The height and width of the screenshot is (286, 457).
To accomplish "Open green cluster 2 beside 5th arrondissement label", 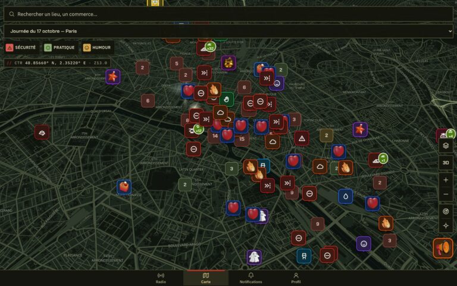I will [185, 185].
